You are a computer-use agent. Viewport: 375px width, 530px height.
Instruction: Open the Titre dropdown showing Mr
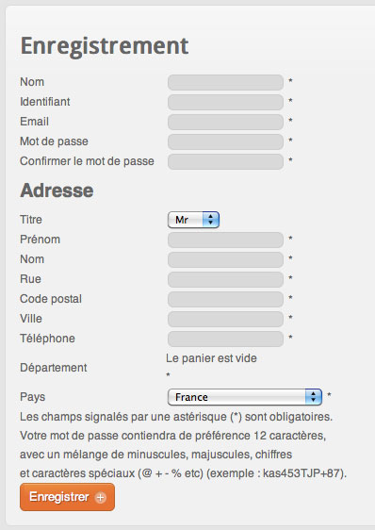click(193, 220)
